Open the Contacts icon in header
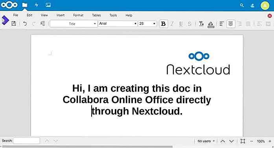Viewport: 274px width, 148px height. pos(252,5)
